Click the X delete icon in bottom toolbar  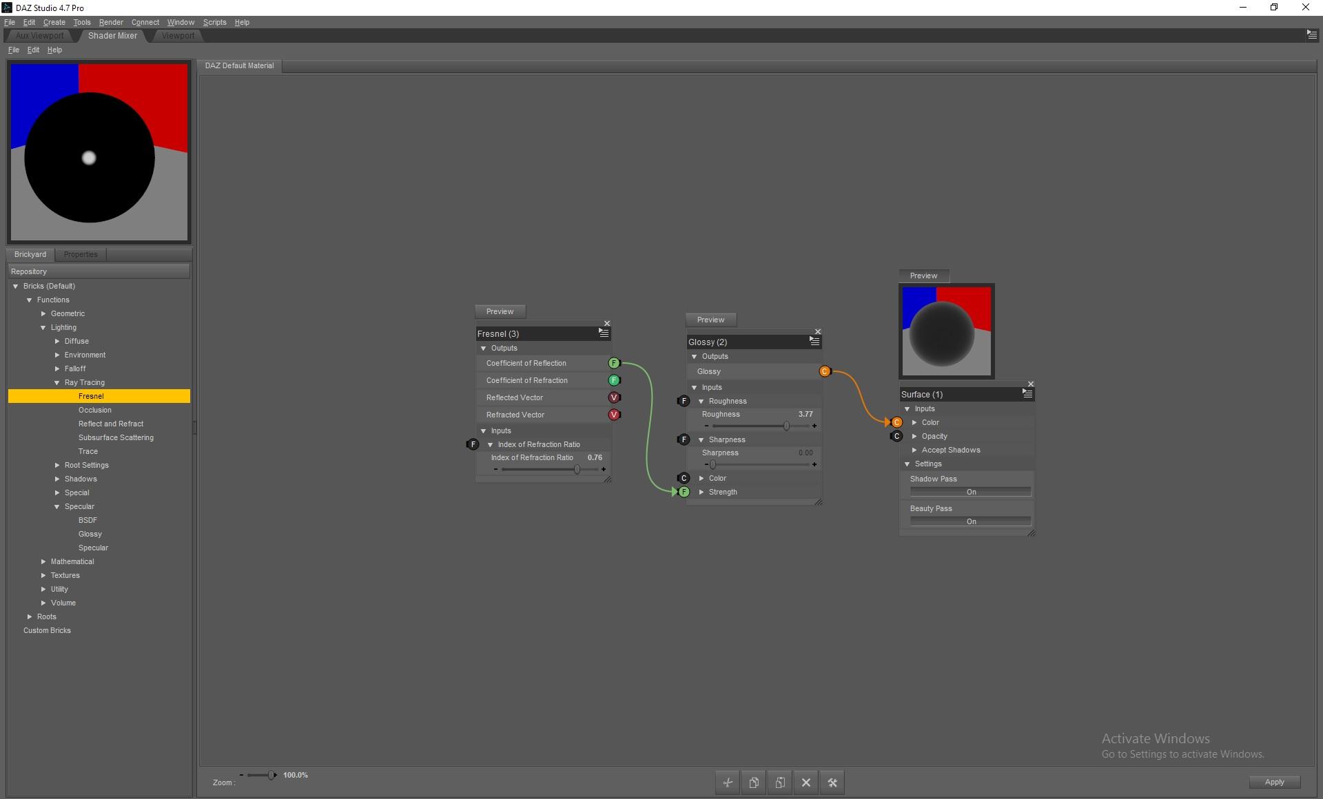[806, 782]
